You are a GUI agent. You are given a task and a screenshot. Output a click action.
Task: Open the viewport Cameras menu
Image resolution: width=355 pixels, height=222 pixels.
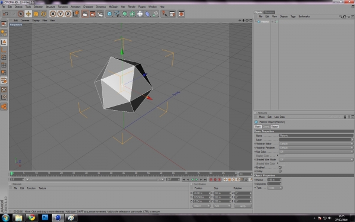click(25, 20)
